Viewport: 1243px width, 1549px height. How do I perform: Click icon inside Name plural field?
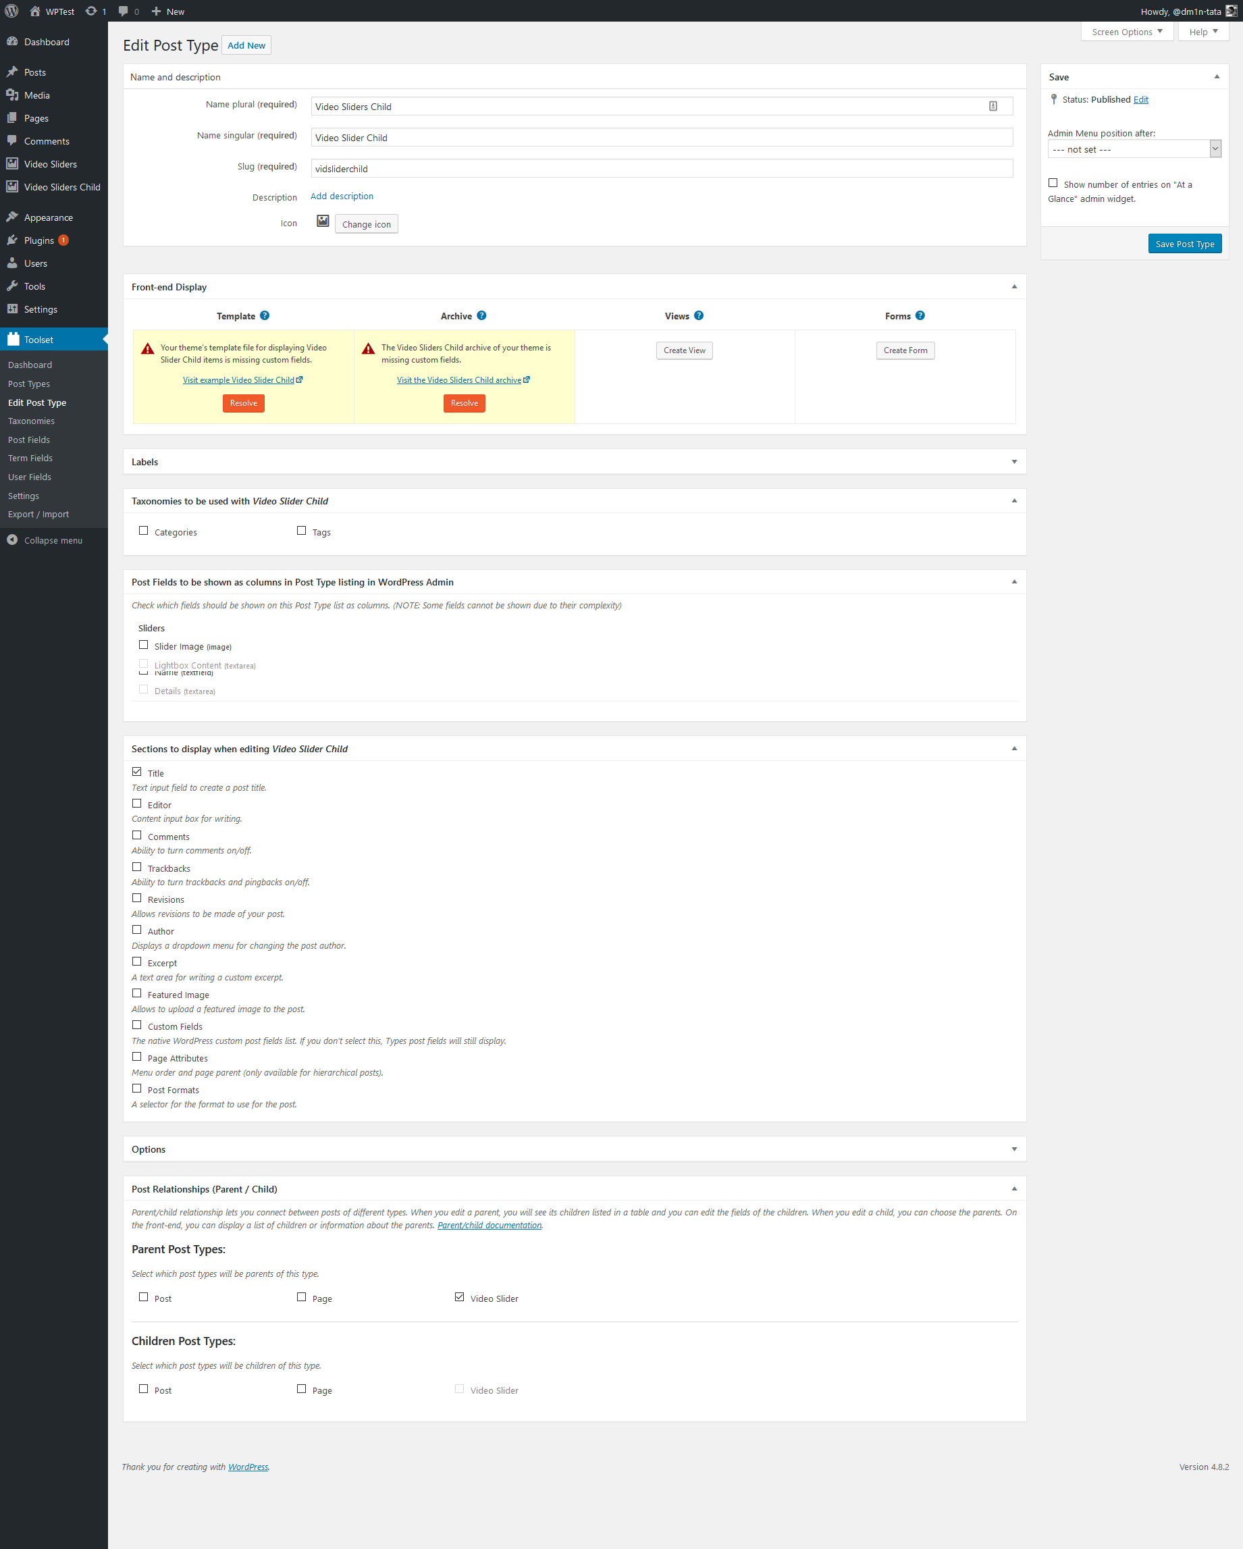click(x=993, y=106)
